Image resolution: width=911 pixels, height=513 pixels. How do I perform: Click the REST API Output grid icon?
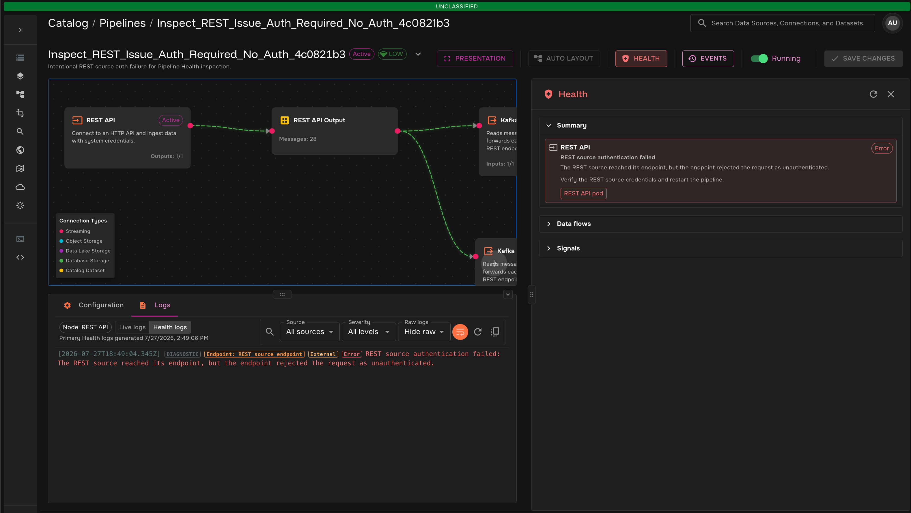click(x=284, y=120)
